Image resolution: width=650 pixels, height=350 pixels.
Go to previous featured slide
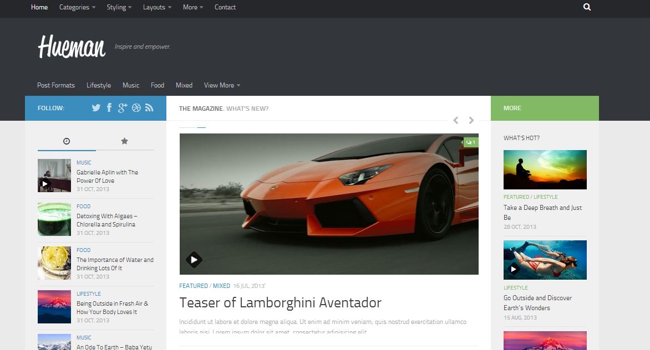point(455,120)
